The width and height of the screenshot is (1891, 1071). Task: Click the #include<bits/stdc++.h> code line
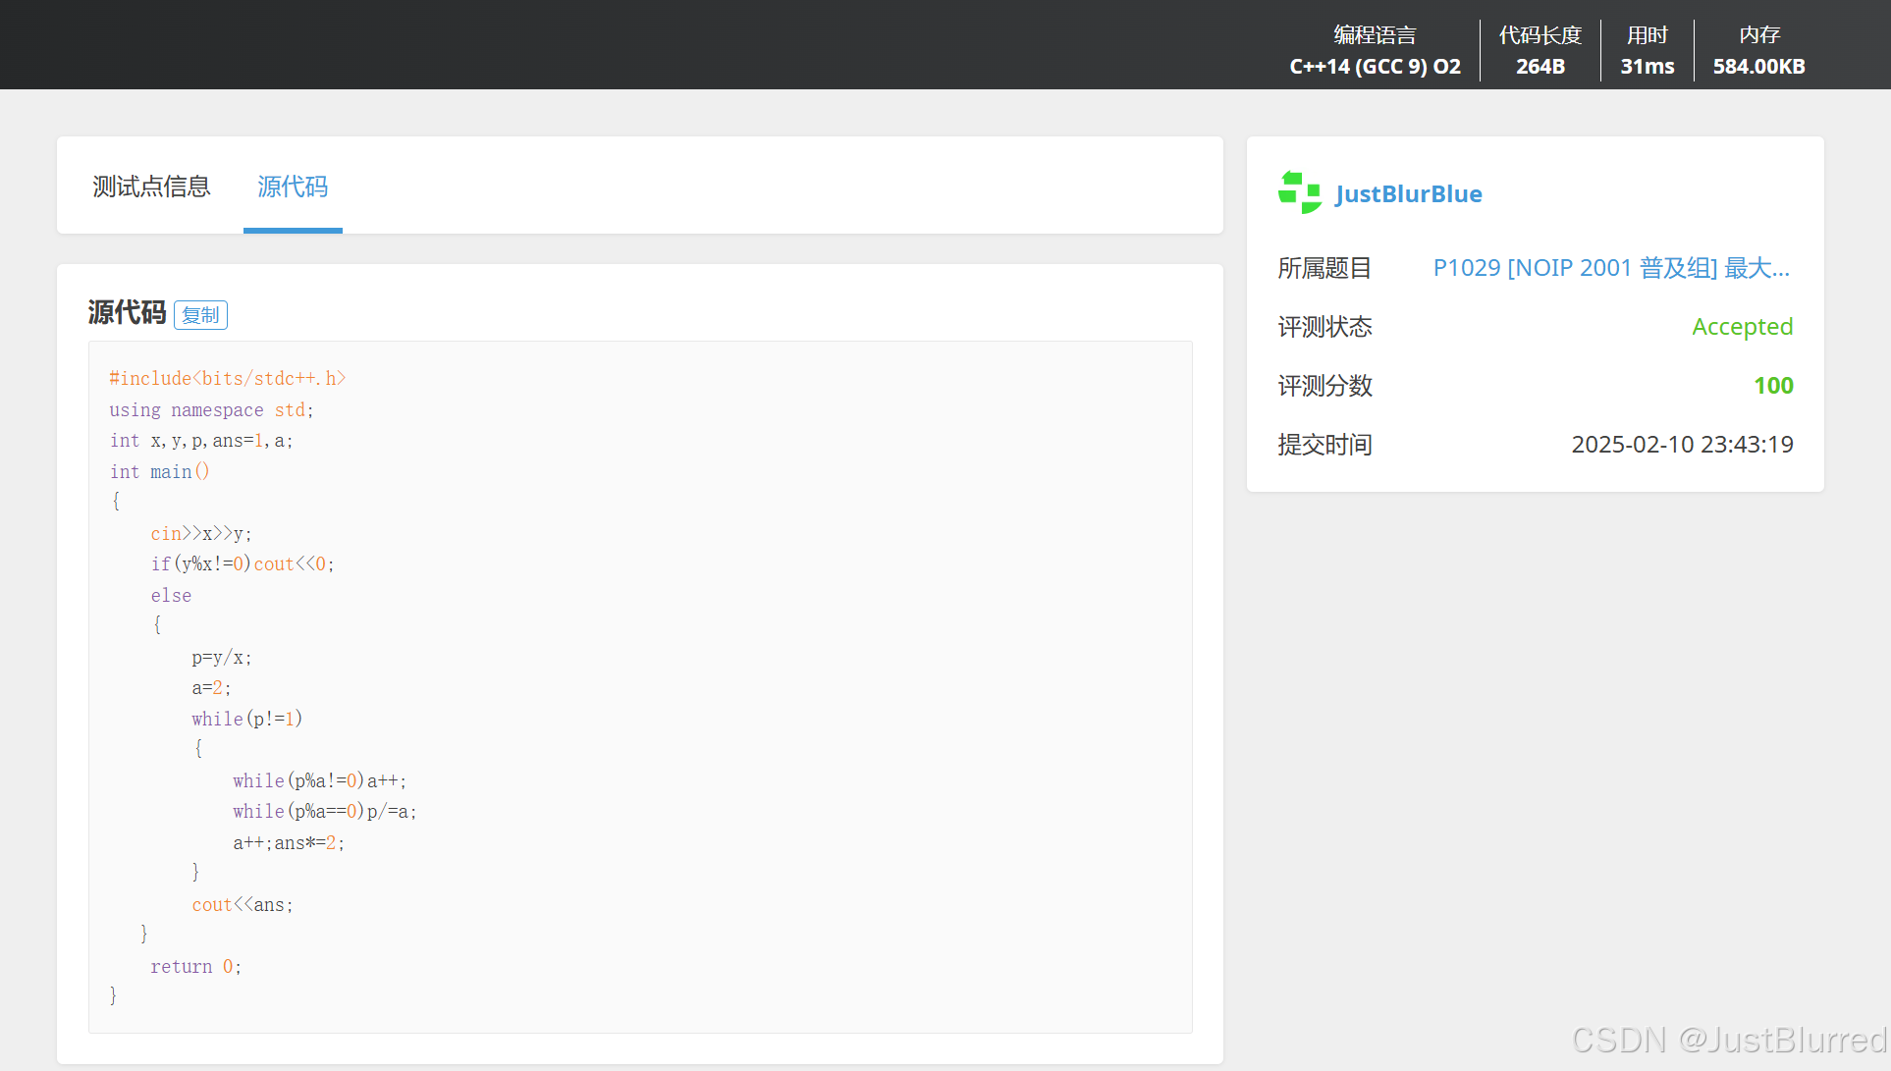[227, 379]
